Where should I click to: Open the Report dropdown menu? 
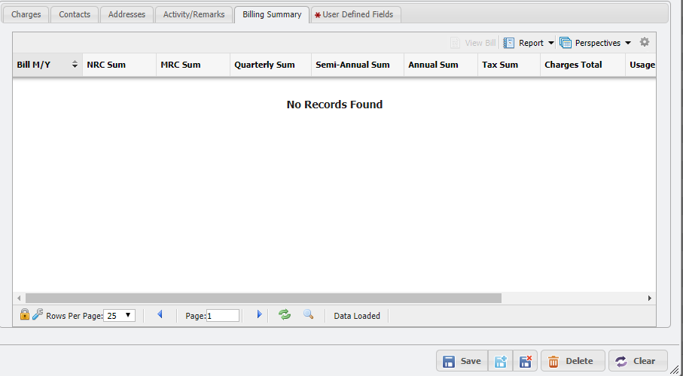[x=529, y=44]
